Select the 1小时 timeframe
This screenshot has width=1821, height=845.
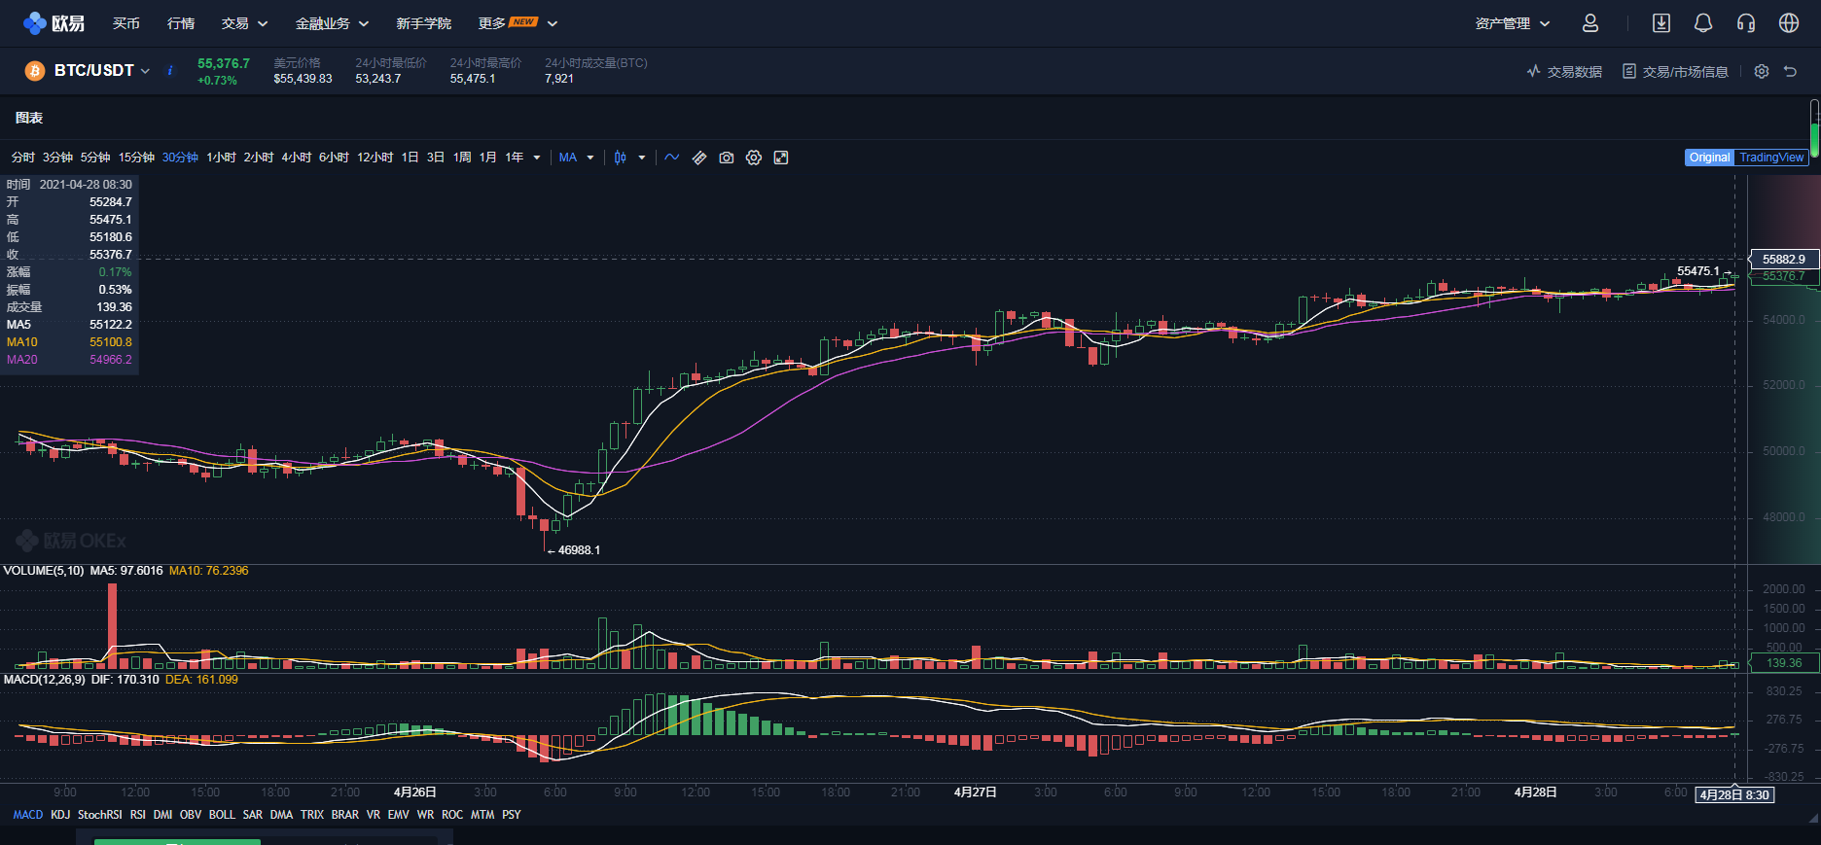221,158
